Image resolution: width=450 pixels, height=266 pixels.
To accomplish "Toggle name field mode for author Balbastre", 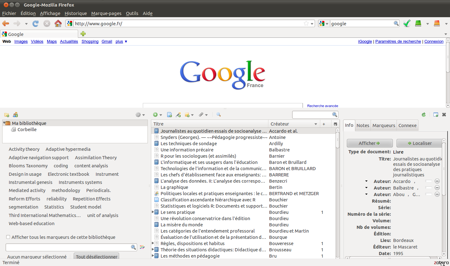I will [428, 188].
